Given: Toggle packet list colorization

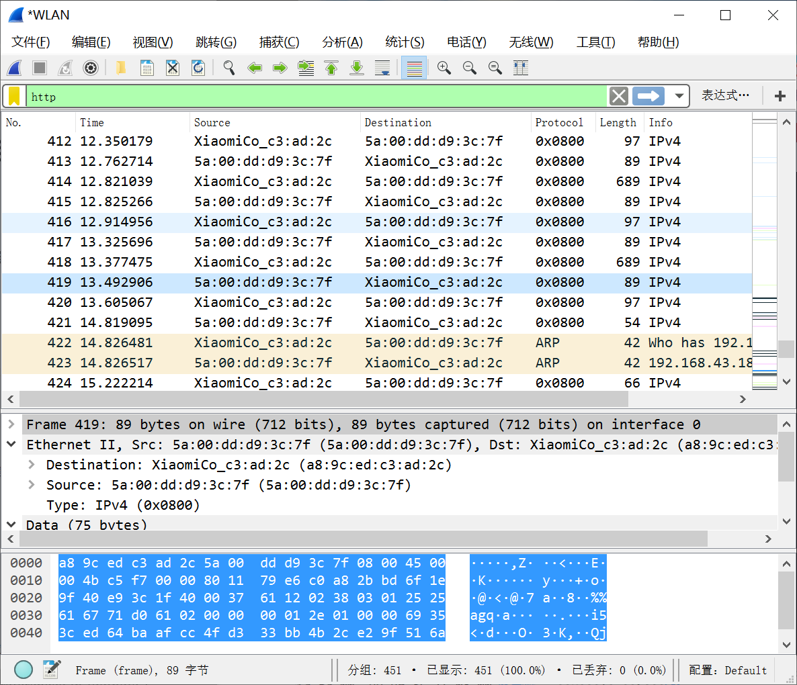Looking at the screenshot, I should click(414, 68).
